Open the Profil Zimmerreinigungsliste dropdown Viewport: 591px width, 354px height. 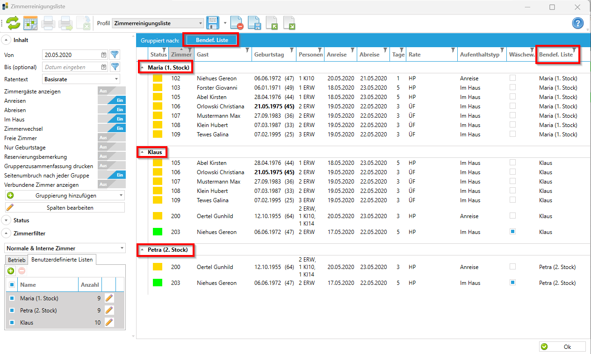click(158, 23)
